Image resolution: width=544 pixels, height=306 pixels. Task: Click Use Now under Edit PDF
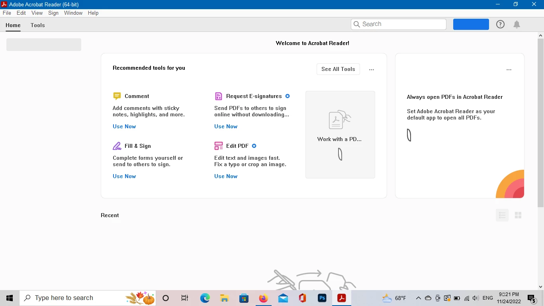coord(226,176)
